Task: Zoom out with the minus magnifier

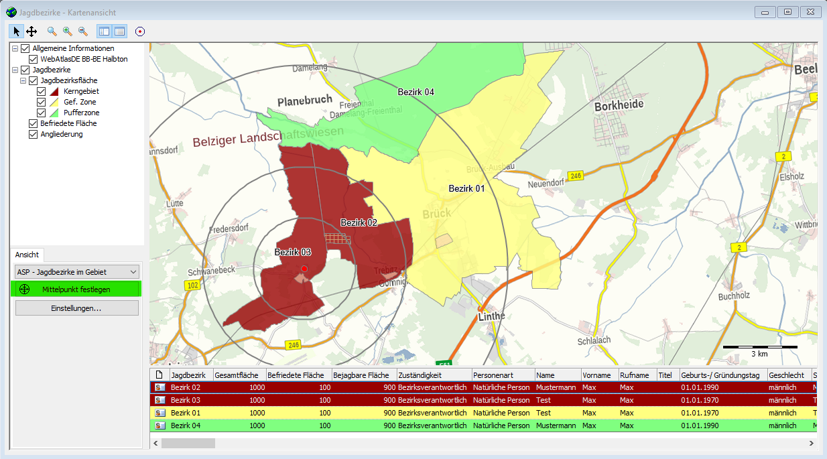Action: pos(83,31)
